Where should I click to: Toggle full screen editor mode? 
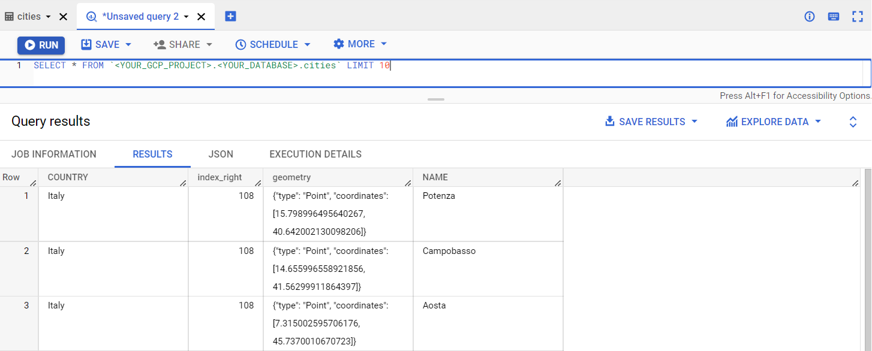coord(858,16)
